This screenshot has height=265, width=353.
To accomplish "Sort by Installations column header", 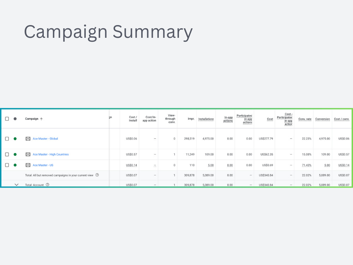I will coord(206,119).
